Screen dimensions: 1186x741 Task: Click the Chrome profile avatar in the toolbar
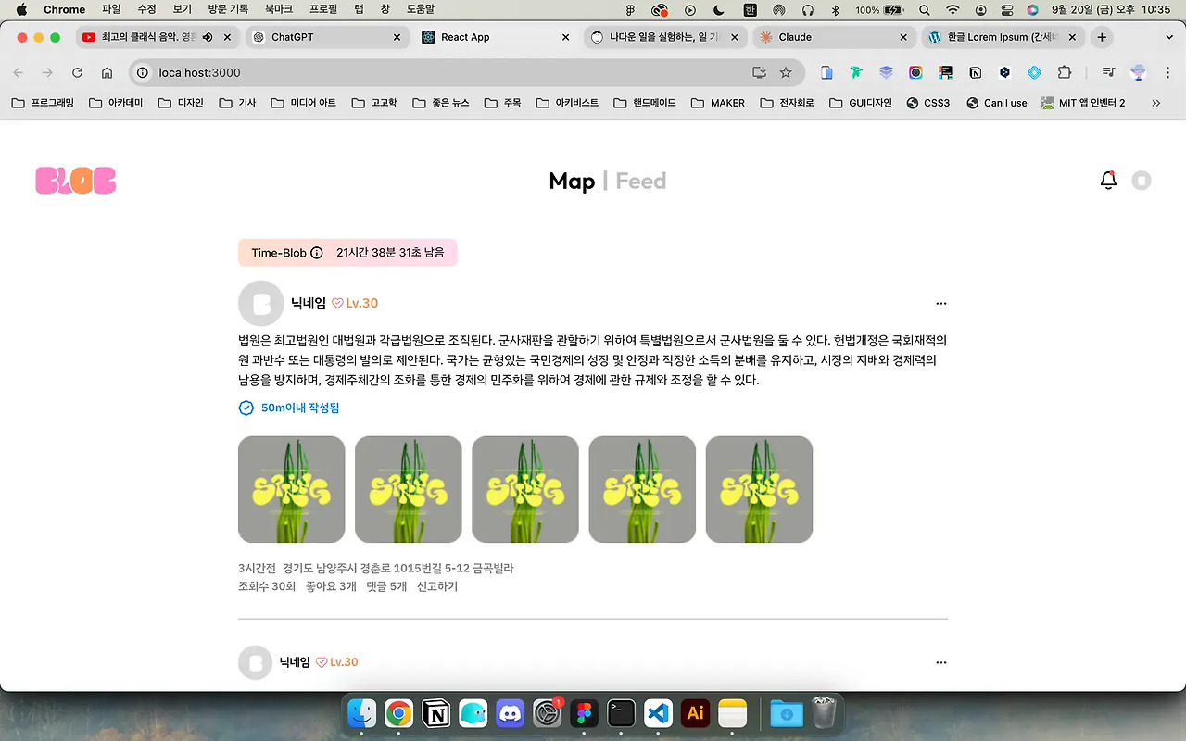[1139, 72]
